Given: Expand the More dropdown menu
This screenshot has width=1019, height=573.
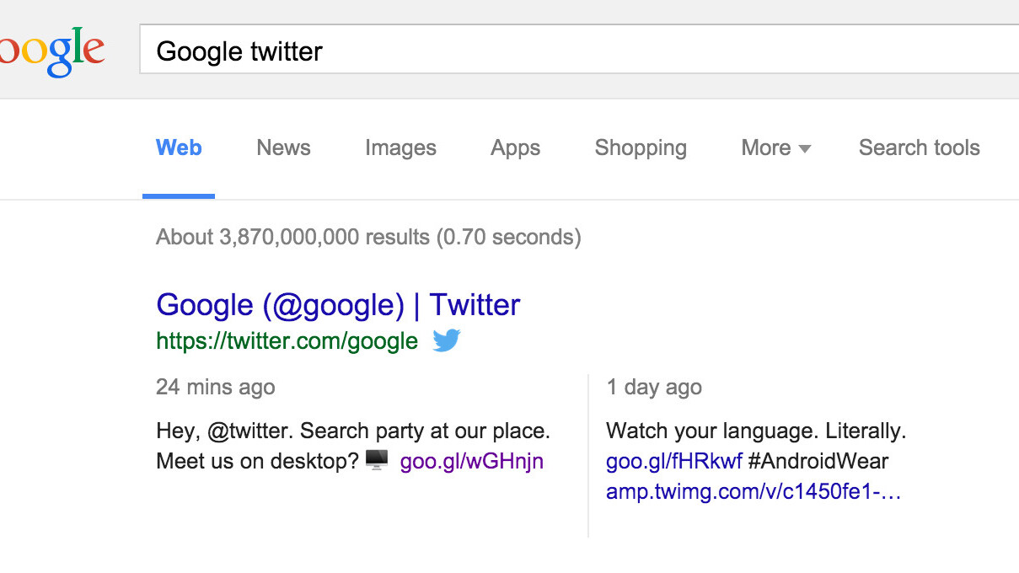Looking at the screenshot, I should (775, 148).
